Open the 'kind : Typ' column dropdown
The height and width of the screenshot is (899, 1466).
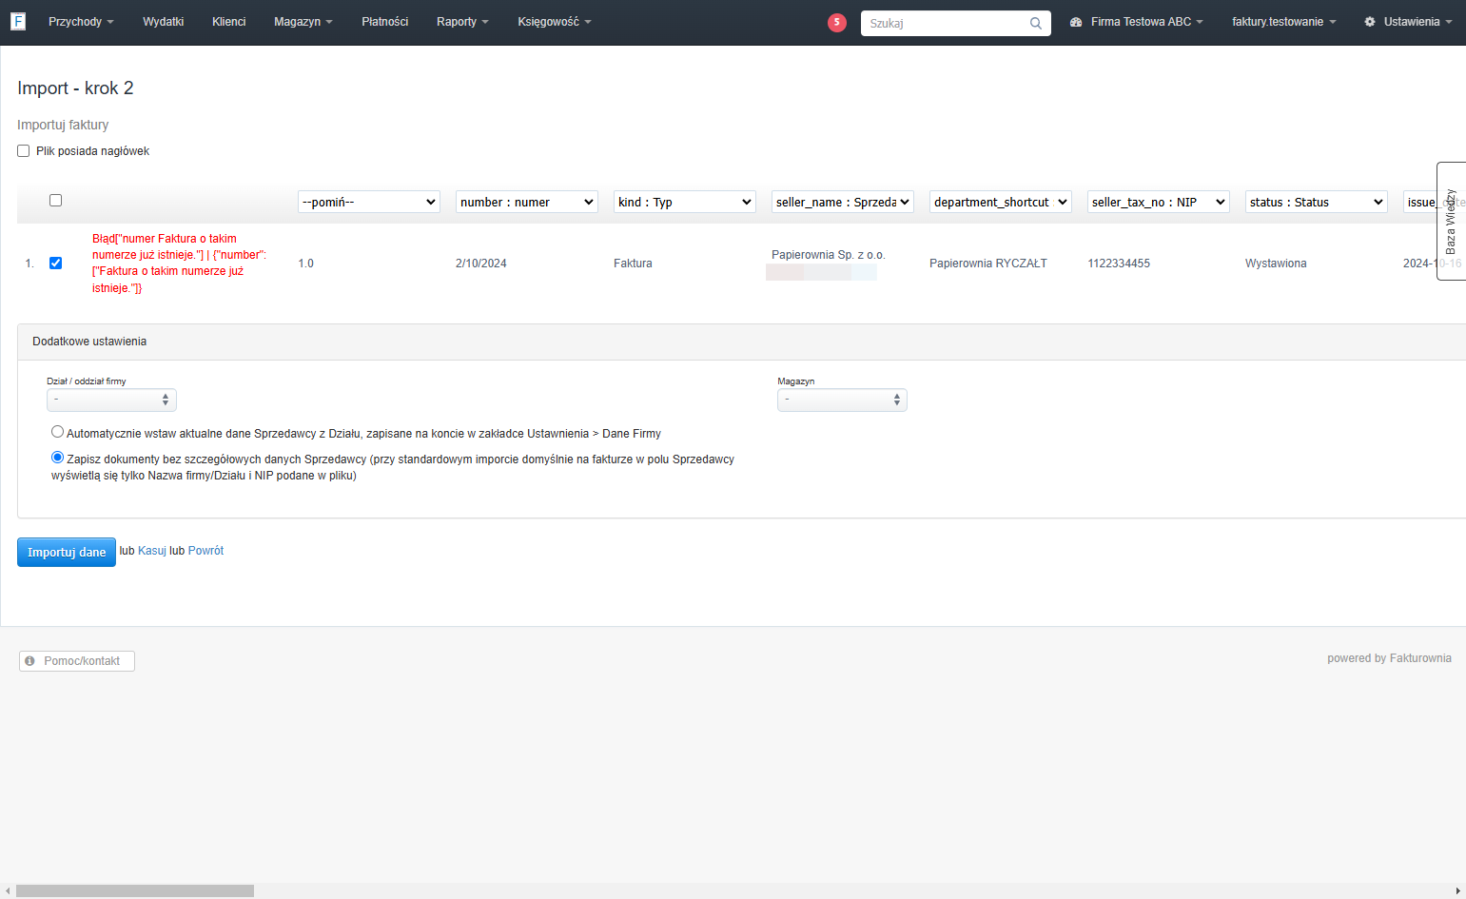tap(685, 202)
